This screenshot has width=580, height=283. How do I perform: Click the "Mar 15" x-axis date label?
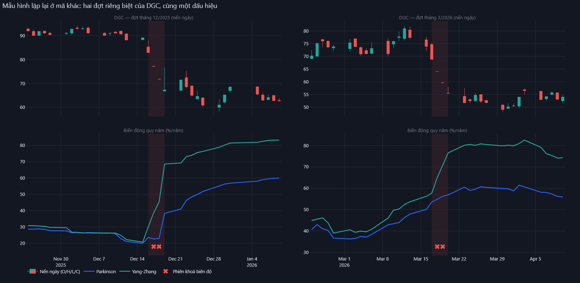pos(421,259)
